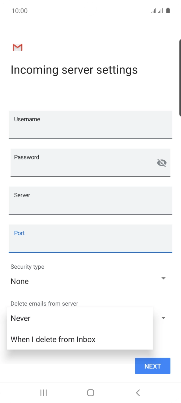
Task: Hide the password by clicking crossed eye
Action: click(x=162, y=162)
